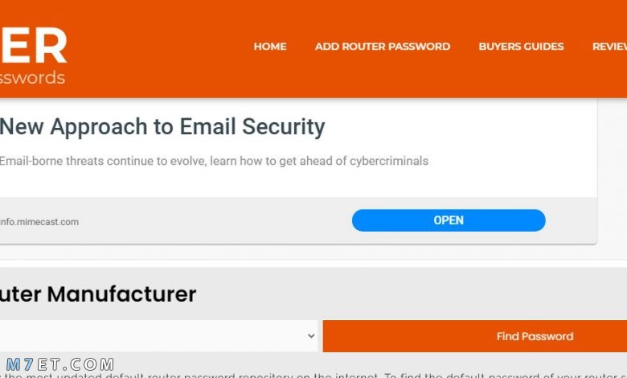Open the router manufacturer select box
This screenshot has width=627, height=378.
click(158, 336)
